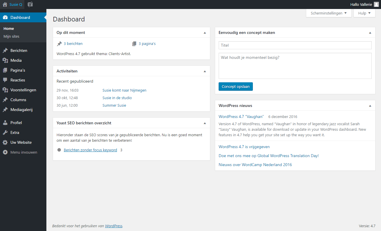381x231 pixels.
Task: Open post Susie in de studio
Action: tap(117, 98)
